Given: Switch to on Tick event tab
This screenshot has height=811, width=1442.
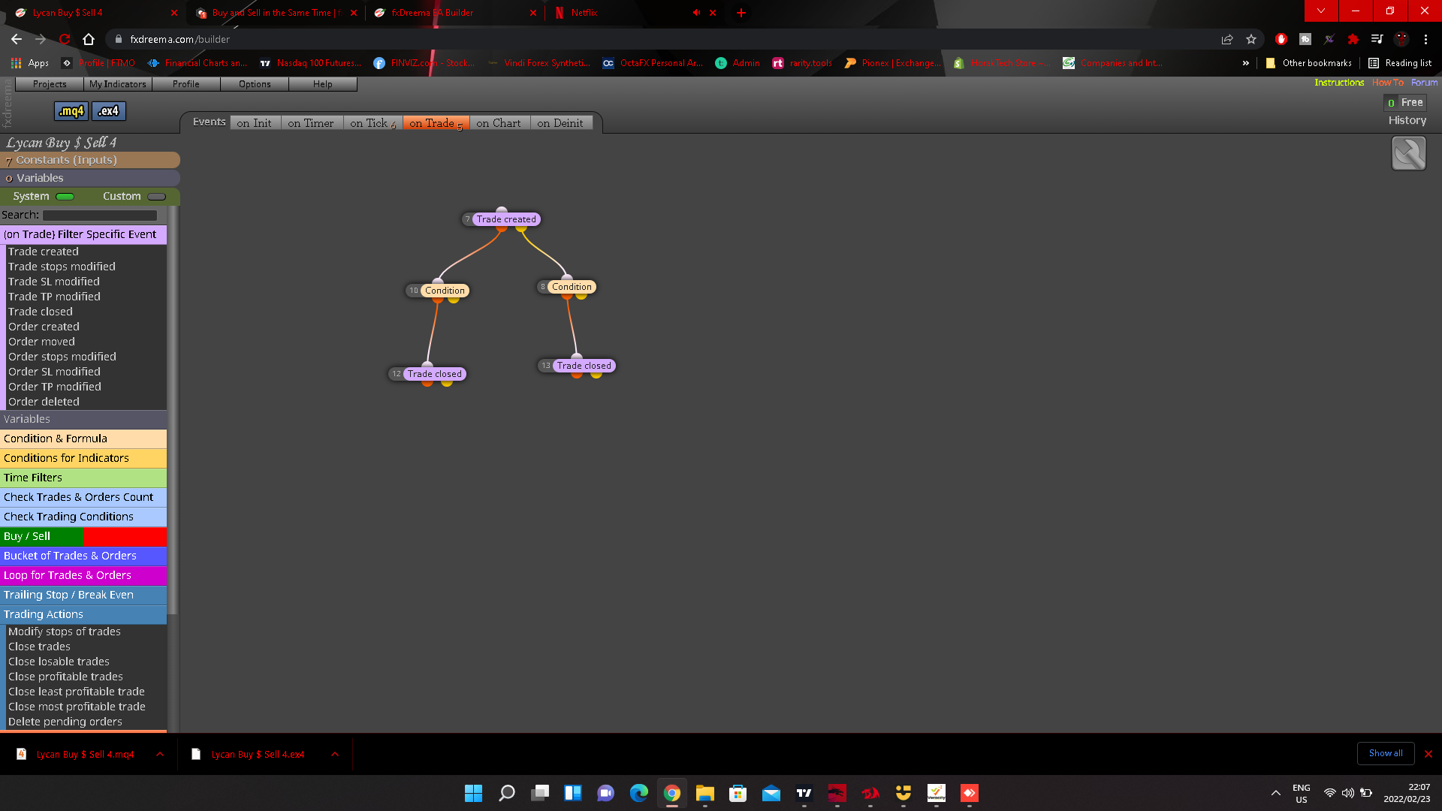Looking at the screenshot, I should [x=373, y=123].
